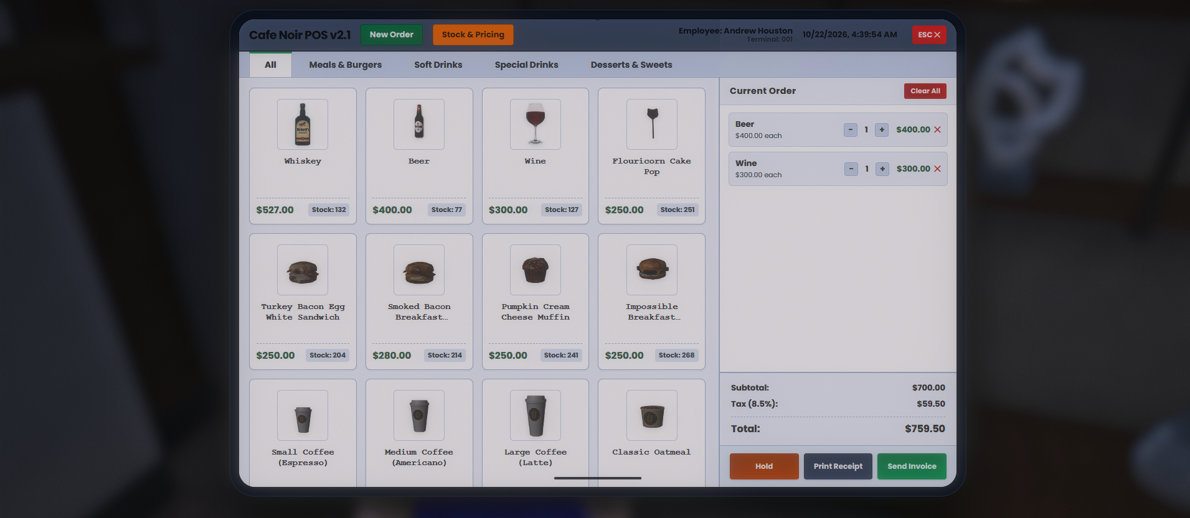Image resolution: width=1190 pixels, height=518 pixels.
Task: Remove Beer from the current order
Action: (x=937, y=130)
